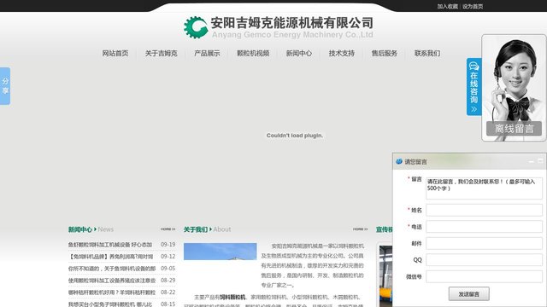
Task: Open the 网站首页 nav item
Action: [115, 53]
